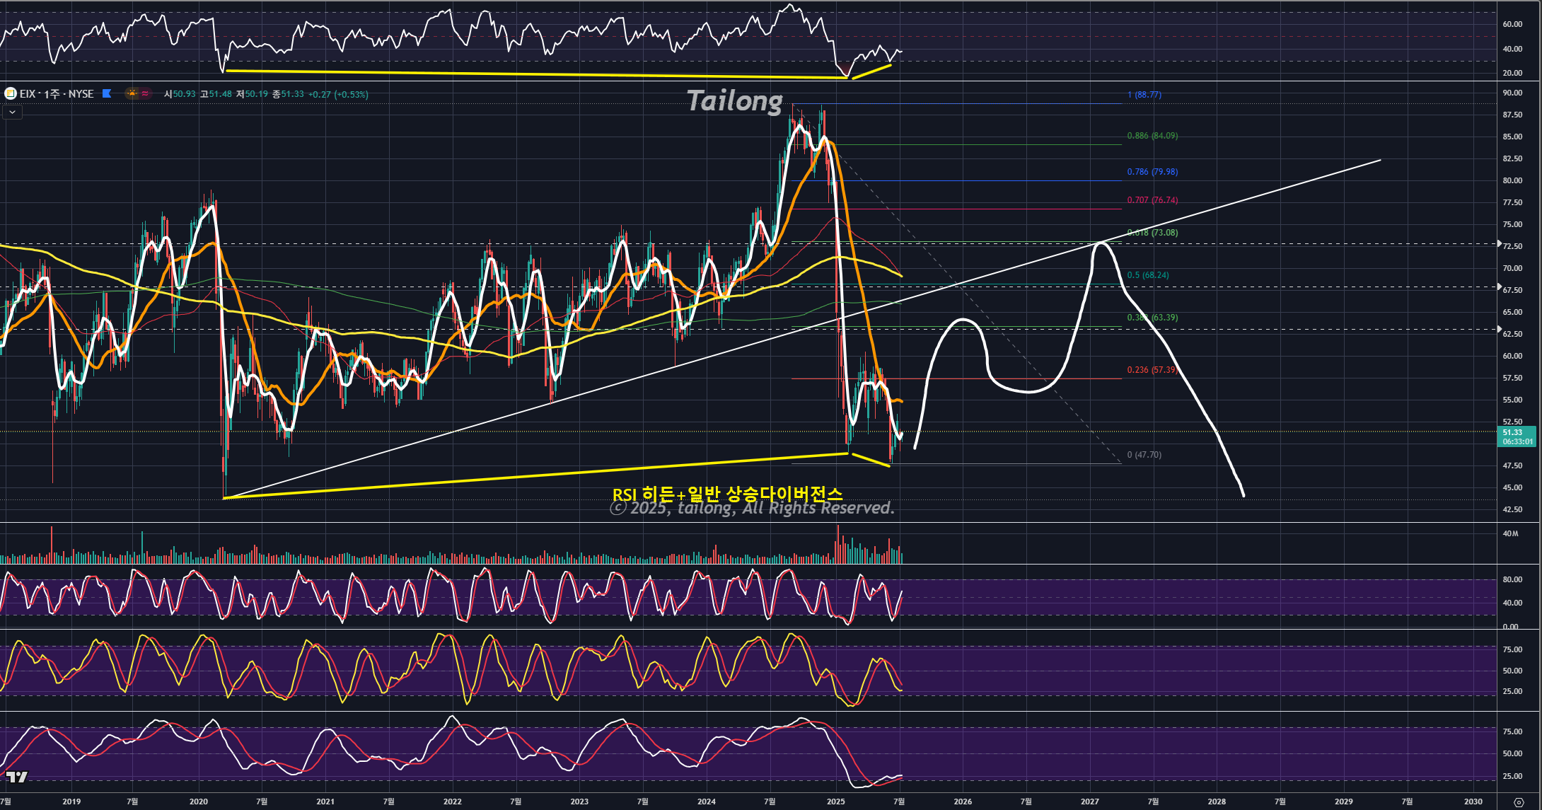Click the 0.236 (57.39) red Fibonacci label
Viewport: 1542px width, 810px height.
(1152, 370)
